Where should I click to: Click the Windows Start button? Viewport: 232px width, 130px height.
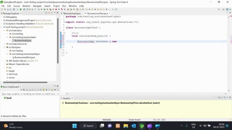click(x=75, y=126)
